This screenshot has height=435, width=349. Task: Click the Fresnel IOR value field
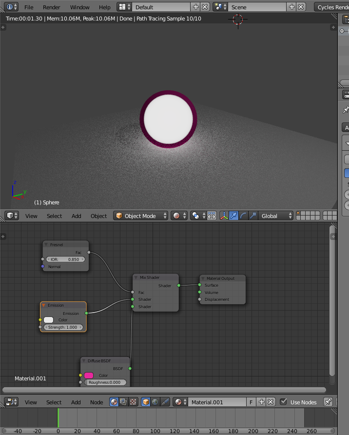66,259
